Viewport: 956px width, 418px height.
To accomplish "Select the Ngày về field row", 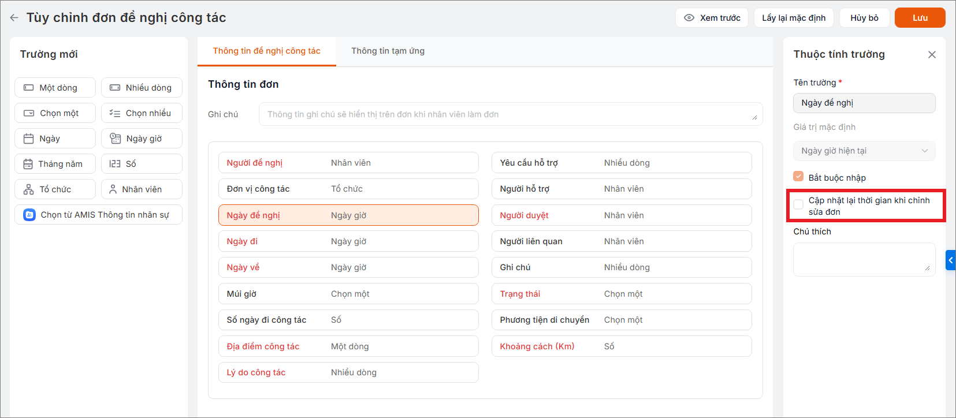I will click(x=348, y=267).
